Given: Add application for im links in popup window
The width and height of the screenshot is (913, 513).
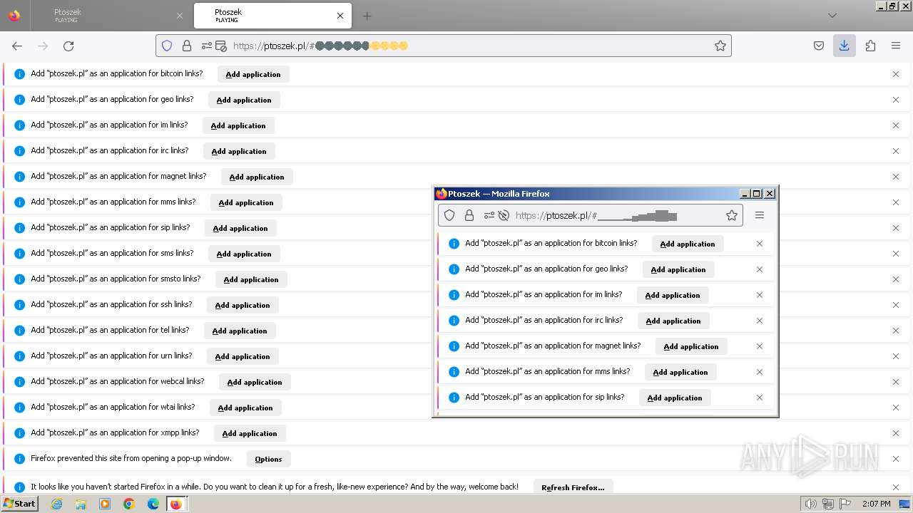Looking at the screenshot, I should point(673,295).
